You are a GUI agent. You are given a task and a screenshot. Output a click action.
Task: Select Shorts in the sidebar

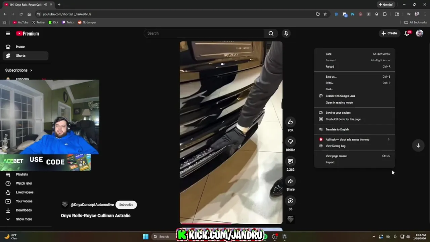tap(26, 56)
